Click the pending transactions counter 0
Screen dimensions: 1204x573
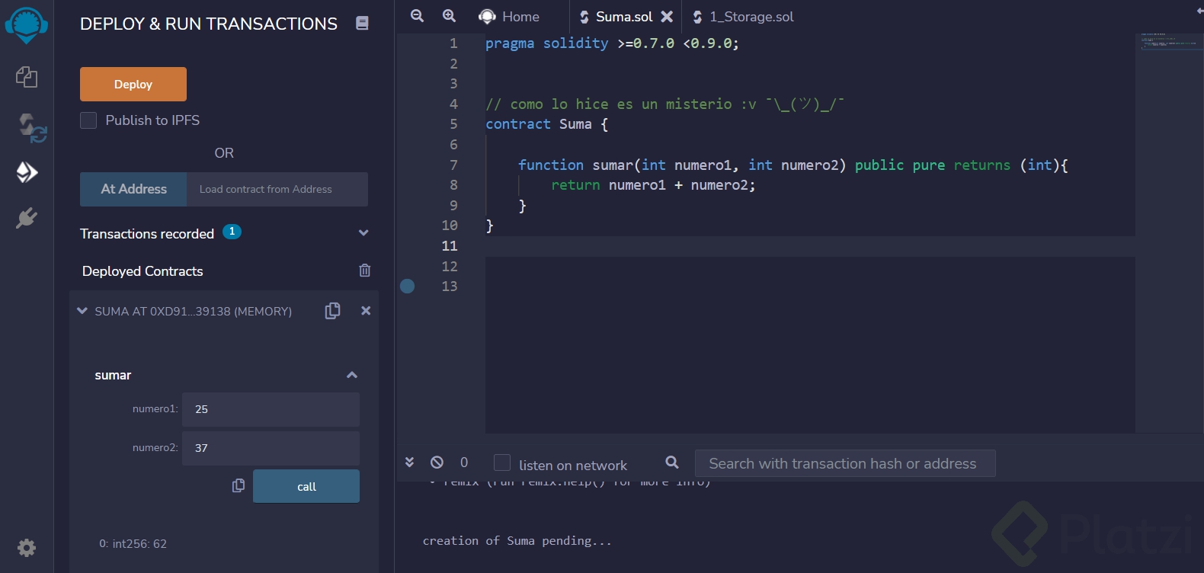(464, 463)
